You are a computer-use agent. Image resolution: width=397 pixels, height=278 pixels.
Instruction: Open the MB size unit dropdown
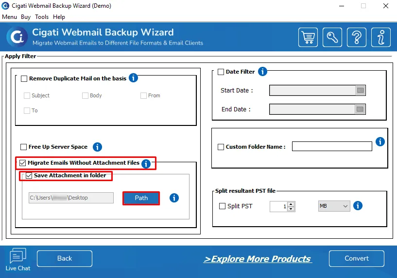coord(334,206)
